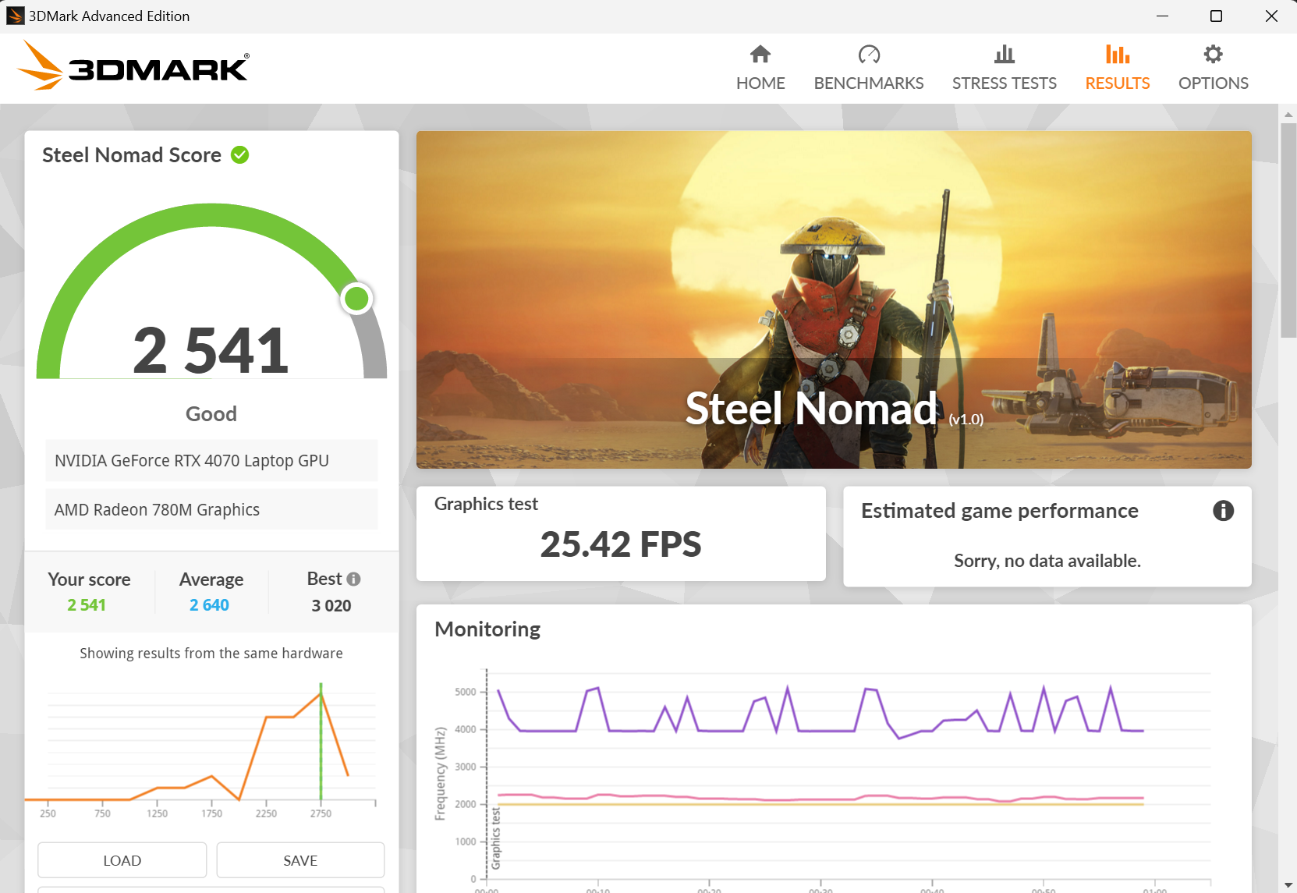Click the green marker on score distribution chart
Viewport: 1297px width, 893px height.
click(x=321, y=741)
